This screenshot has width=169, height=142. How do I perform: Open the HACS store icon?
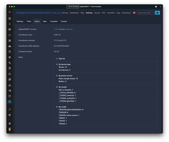pos(10,68)
